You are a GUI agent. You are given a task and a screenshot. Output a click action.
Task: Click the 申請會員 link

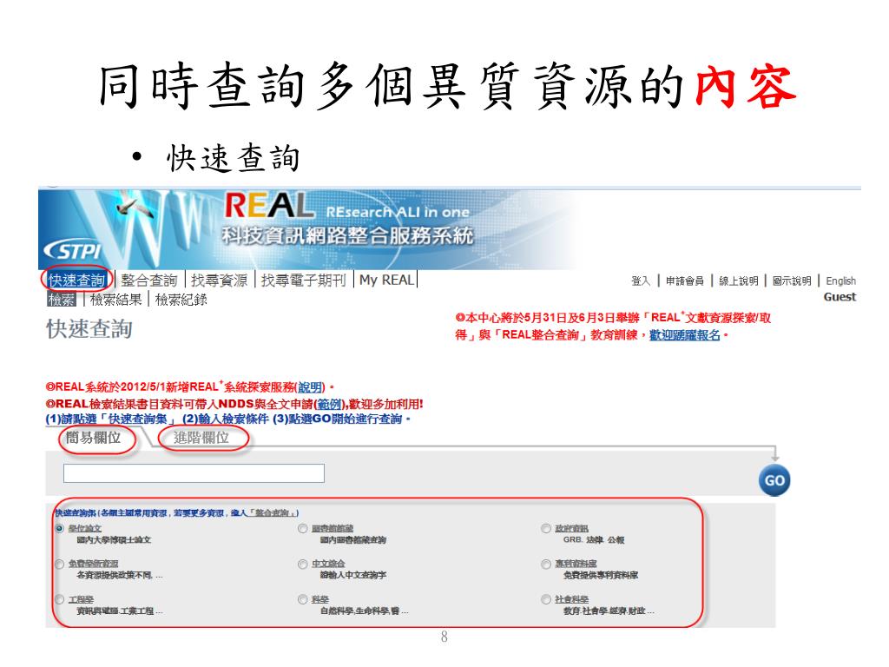684,281
